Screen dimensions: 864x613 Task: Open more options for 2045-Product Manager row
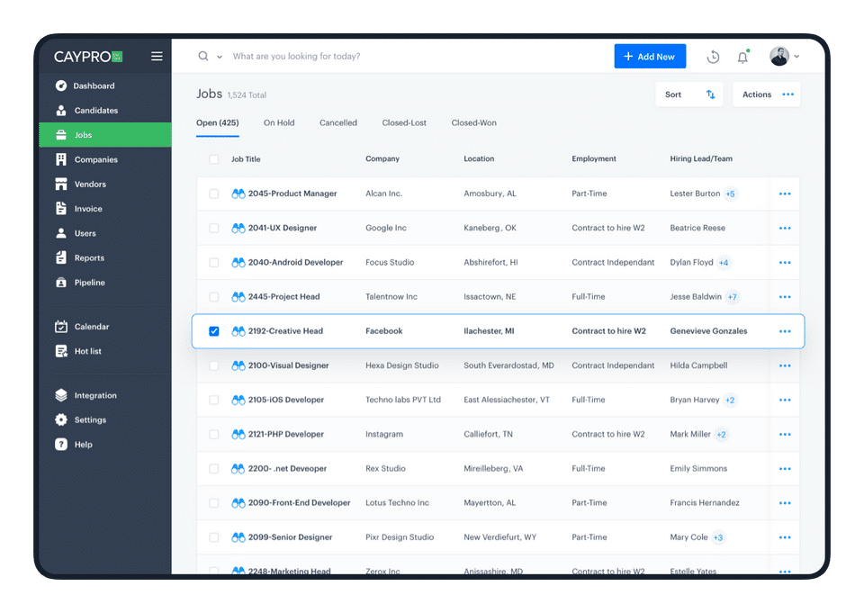coord(785,194)
